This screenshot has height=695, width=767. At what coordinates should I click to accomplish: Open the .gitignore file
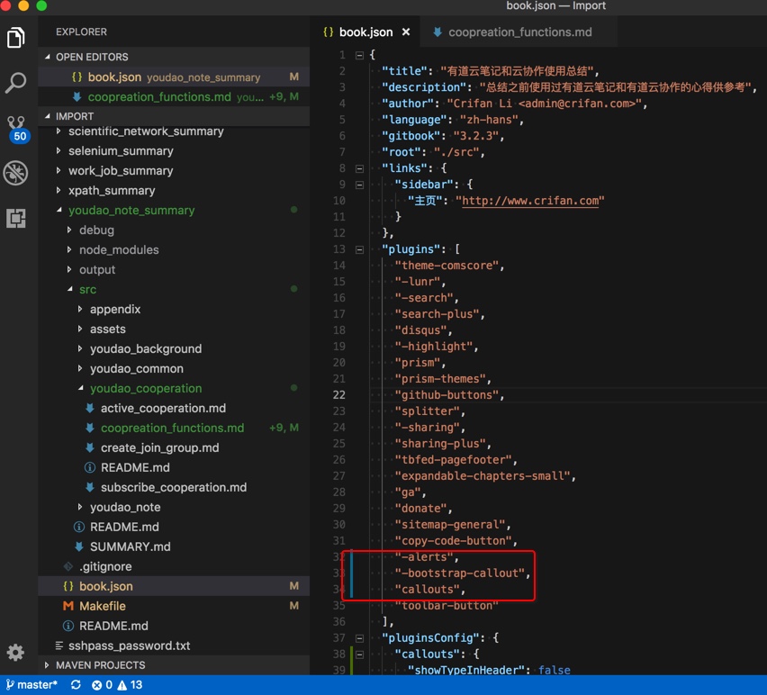[174, 566]
